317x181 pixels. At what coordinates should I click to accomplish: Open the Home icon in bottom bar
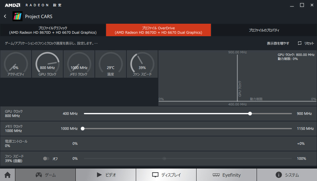pos(8,175)
